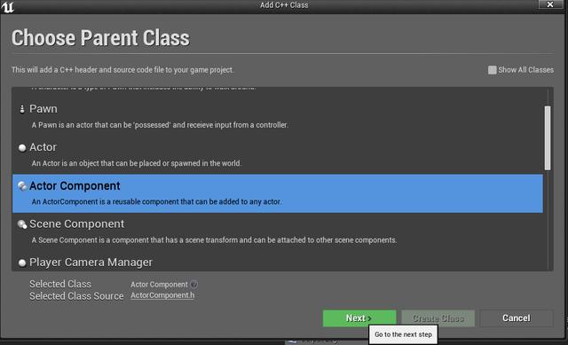Click the Player Camera Manager icon
568x345 pixels.
22,263
